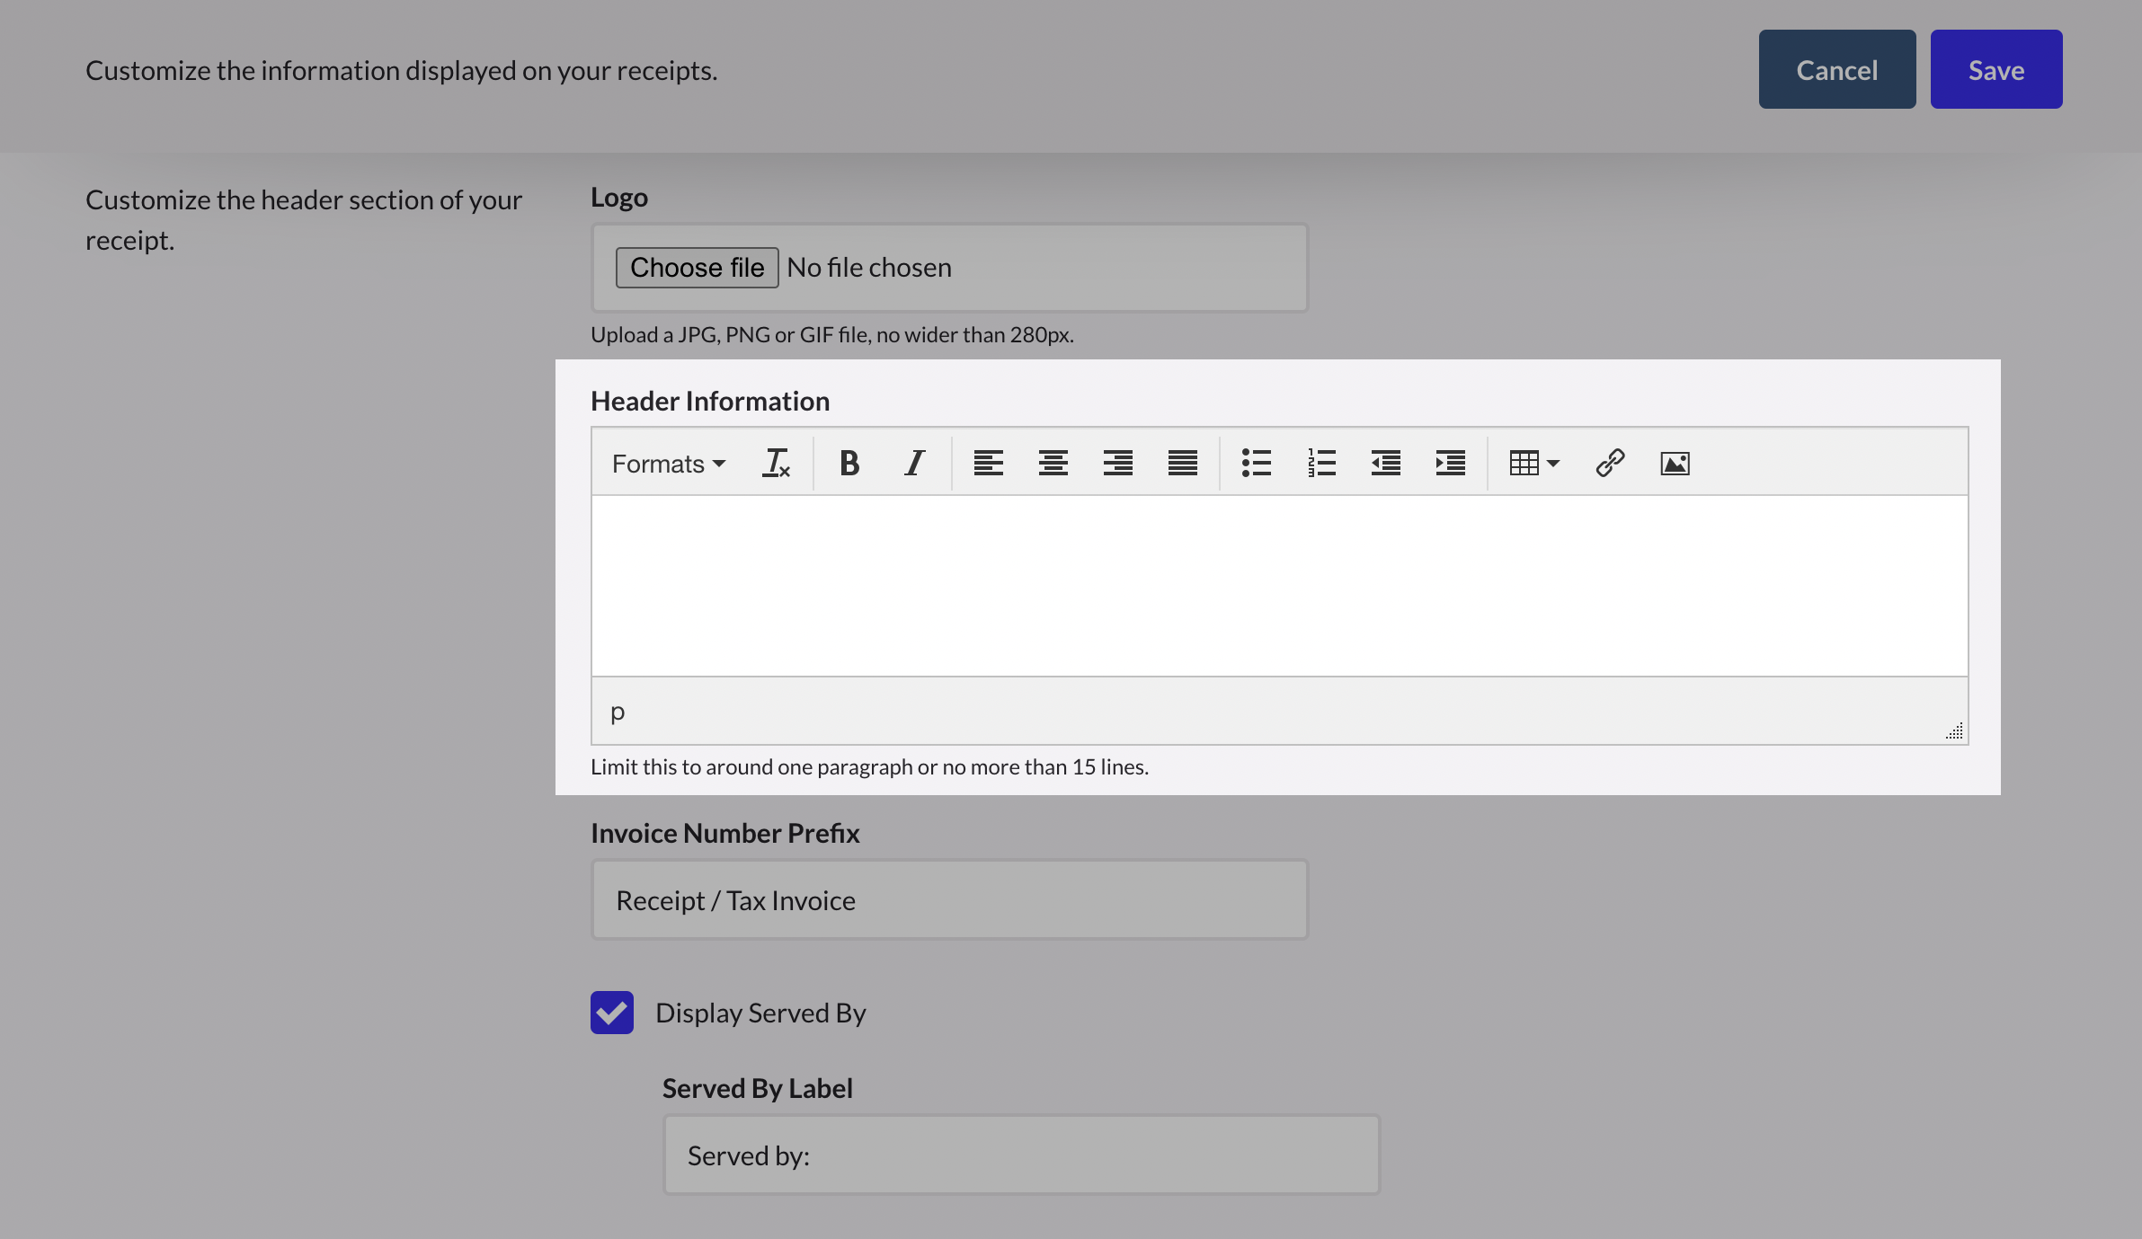Insert a numbered list
The height and width of the screenshot is (1239, 2142).
point(1320,463)
